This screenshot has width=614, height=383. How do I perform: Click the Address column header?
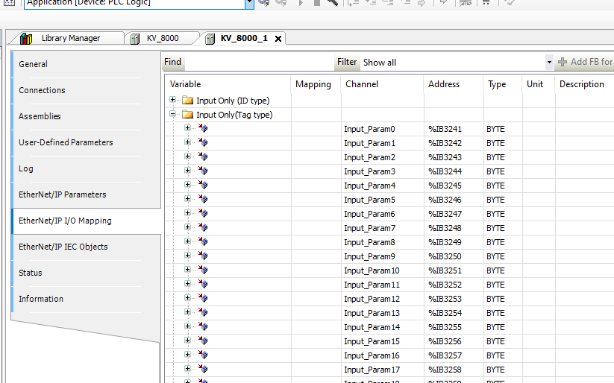[454, 84]
